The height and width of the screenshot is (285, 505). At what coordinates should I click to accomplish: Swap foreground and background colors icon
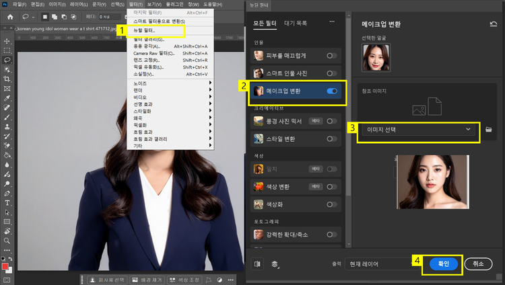(10, 259)
